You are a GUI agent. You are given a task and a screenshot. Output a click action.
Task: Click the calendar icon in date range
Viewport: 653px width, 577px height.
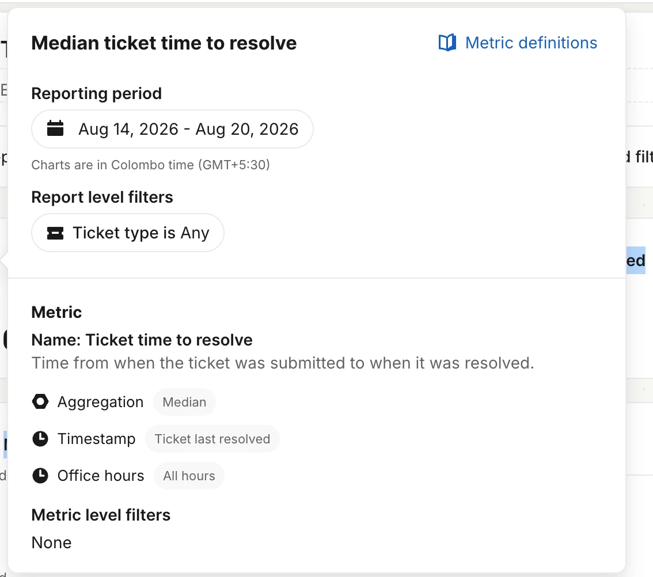pyautogui.click(x=55, y=128)
